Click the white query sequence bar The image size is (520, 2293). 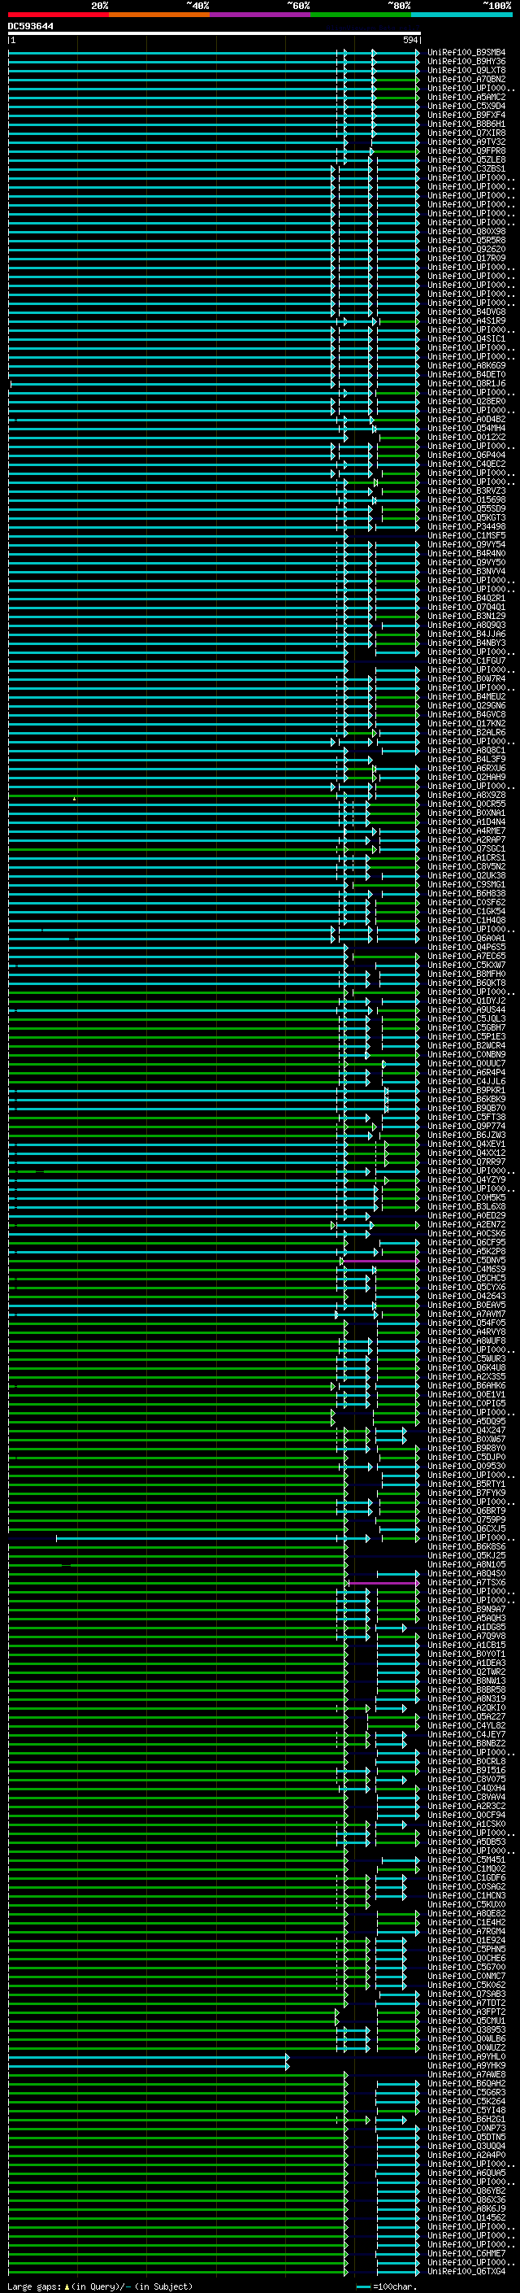(x=214, y=33)
